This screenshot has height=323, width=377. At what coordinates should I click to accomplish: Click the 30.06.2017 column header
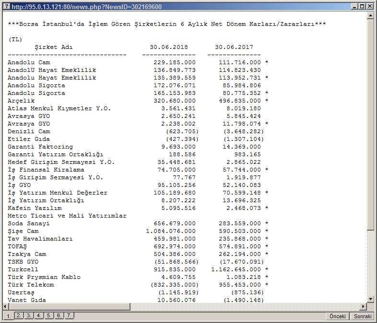234,47
